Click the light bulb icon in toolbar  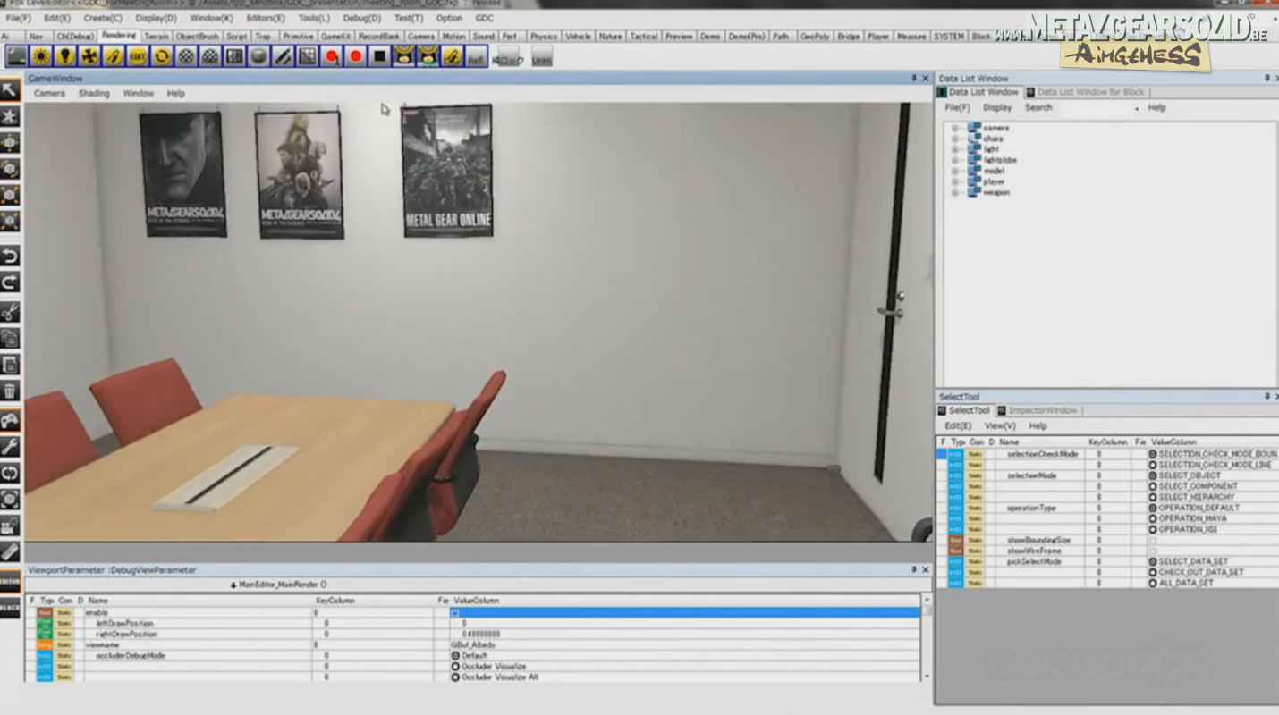(x=64, y=56)
